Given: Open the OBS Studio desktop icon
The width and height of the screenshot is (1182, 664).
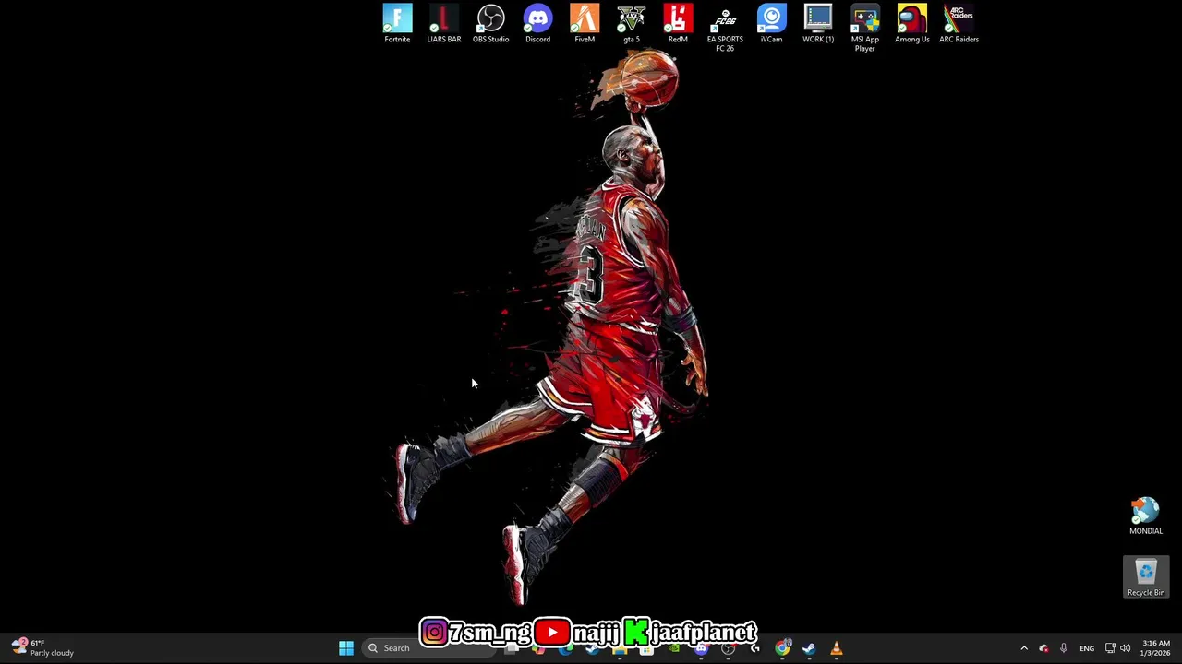Looking at the screenshot, I should click(x=490, y=24).
